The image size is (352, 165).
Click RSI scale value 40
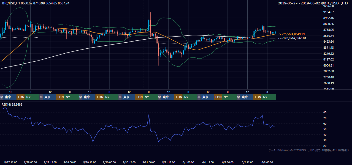tap(325, 134)
